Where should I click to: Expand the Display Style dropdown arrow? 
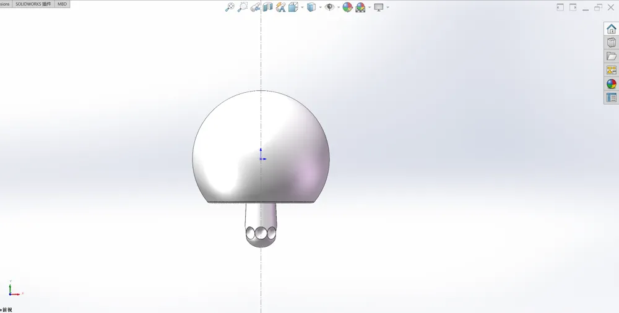click(320, 7)
